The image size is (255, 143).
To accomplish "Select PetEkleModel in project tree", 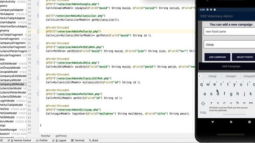I will (x=8, y=113).
